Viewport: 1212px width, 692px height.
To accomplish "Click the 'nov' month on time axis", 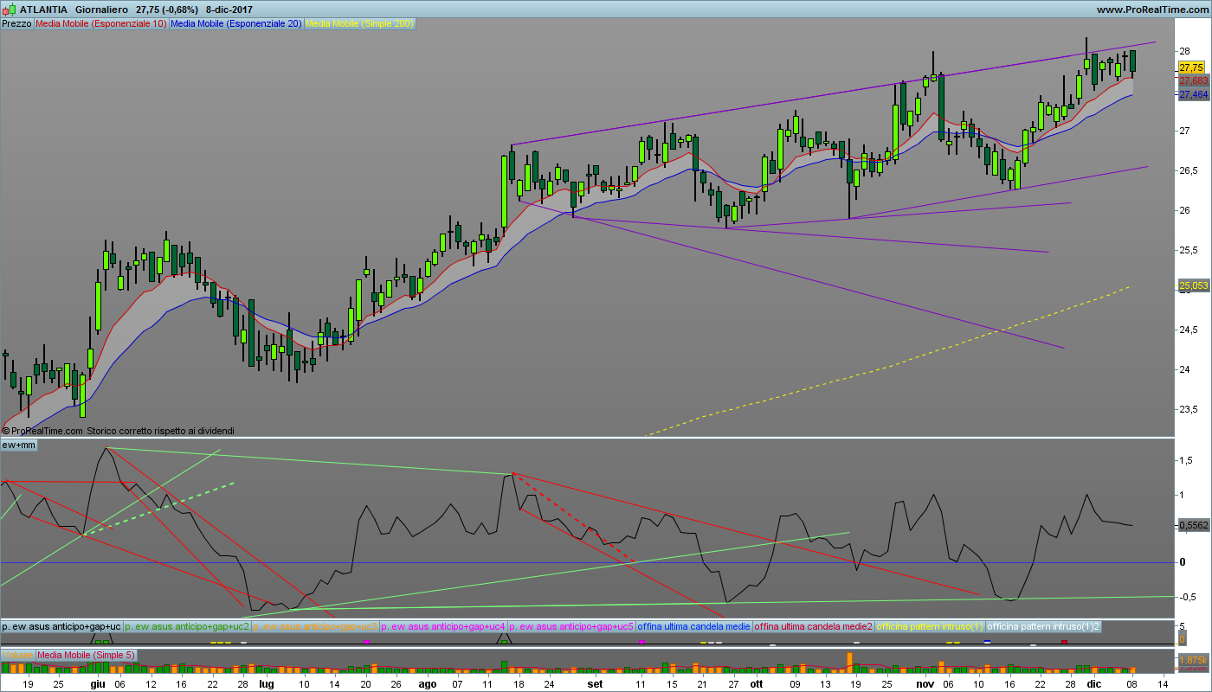I will pyautogui.click(x=925, y=683).
